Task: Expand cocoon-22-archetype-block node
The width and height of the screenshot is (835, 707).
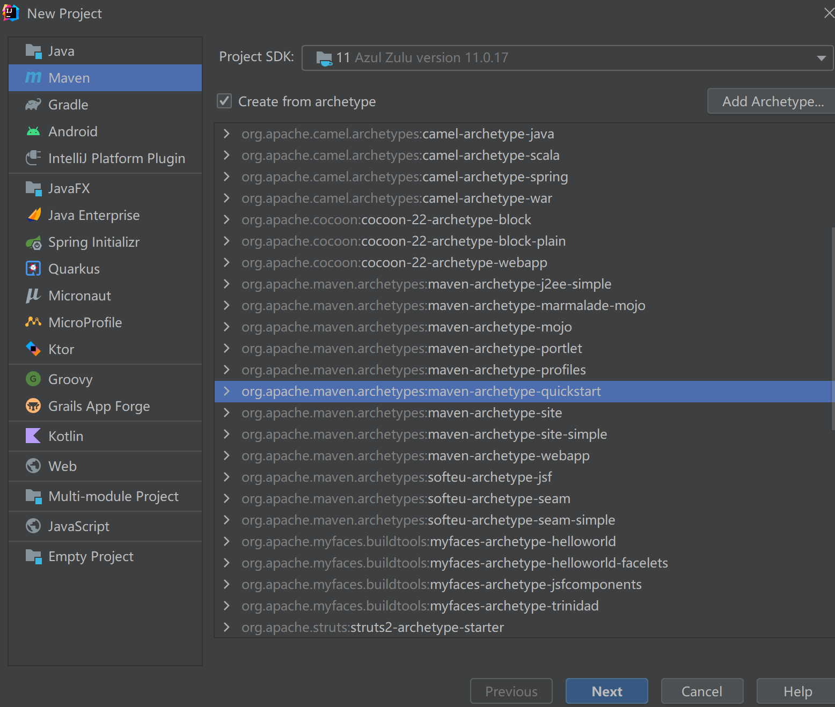Action: click(226, 219)
